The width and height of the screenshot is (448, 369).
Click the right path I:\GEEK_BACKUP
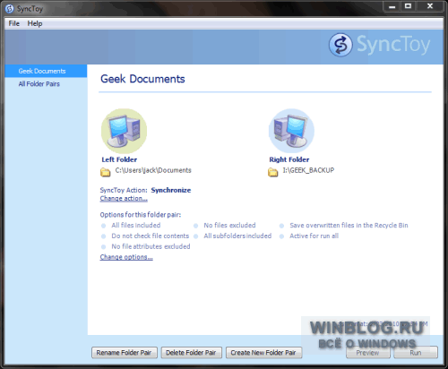[x=308, y=170]
